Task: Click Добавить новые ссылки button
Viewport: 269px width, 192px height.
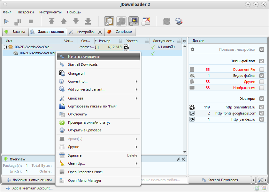Action: [x=28, y=180]
